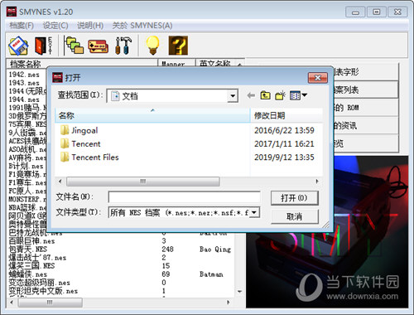Select 变态超级玛丽.nes in the ROM list
Image resolution: width=414 pixels, height=315 pixels.
(40, 283)
